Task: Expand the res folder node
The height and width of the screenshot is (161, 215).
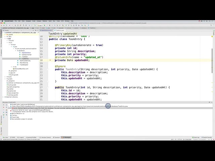Action: pyautogui.click(x=11, y=67)
